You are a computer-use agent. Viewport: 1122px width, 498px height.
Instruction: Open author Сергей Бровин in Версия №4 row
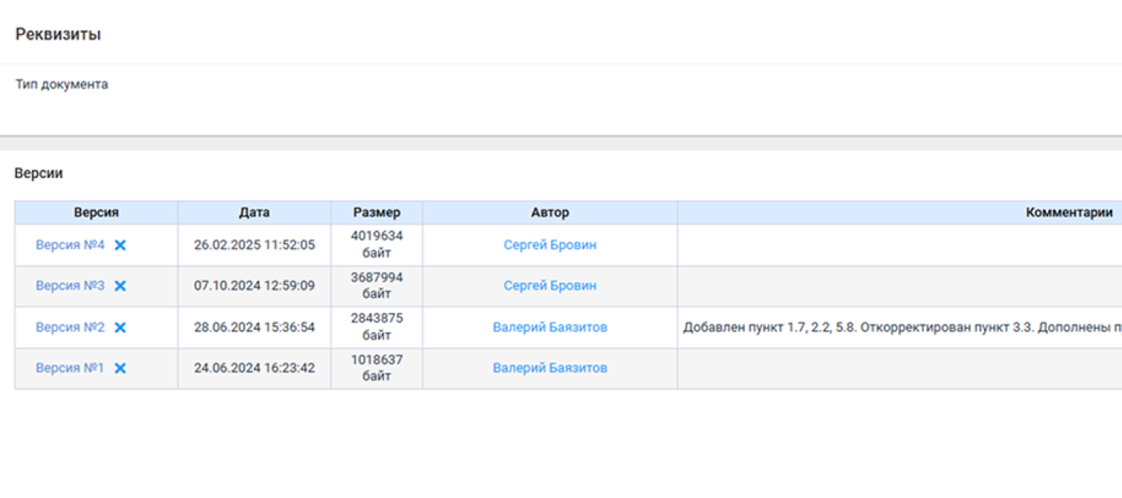coord(550,245)
